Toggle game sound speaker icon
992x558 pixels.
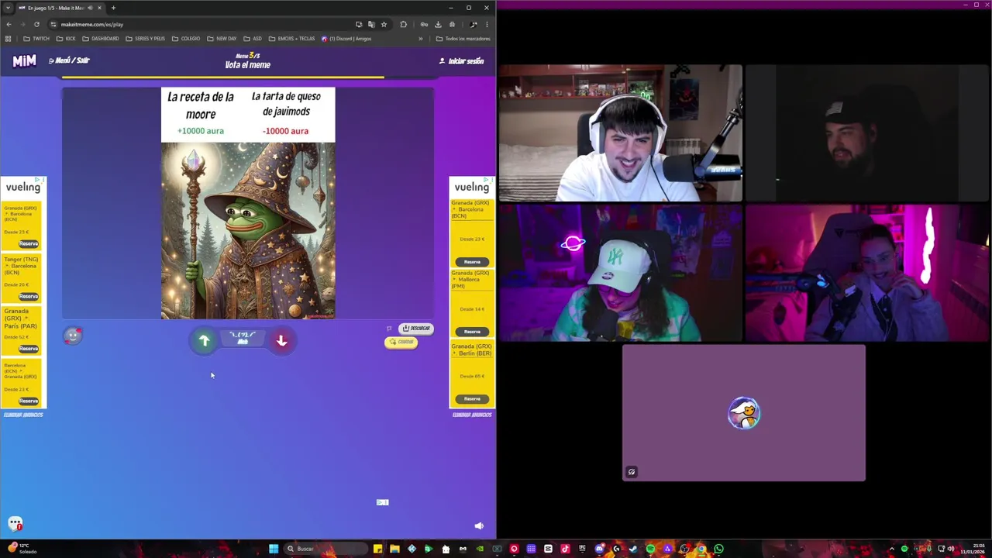pos(479,525)
